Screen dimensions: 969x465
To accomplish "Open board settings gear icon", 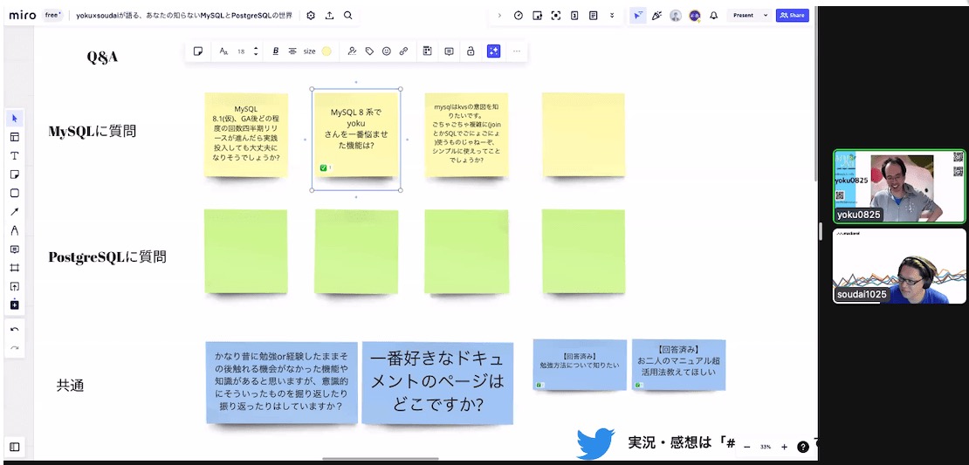I will [x=311, y=16].
